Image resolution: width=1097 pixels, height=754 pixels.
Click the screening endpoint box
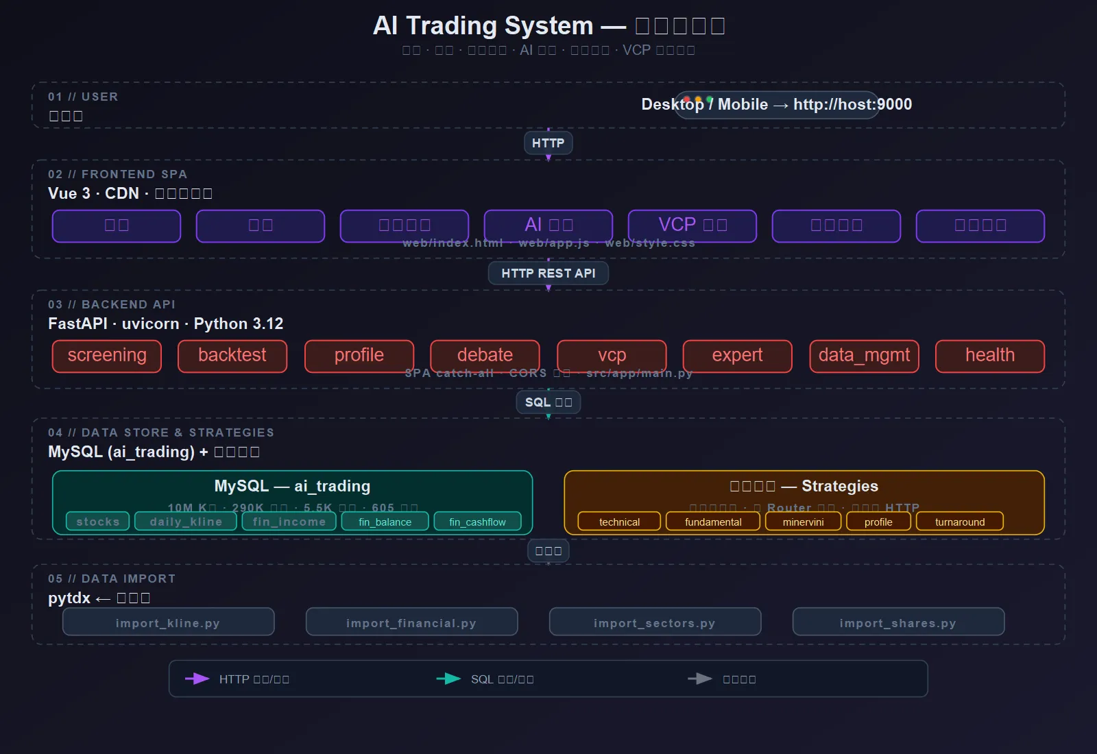click(x=107, y=356)
